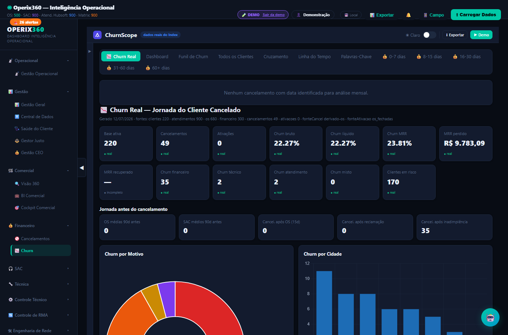This screenshot has width=508, height=335.
Task: Collapse the sidebar with the arrow handle
Action: (81, 168)
